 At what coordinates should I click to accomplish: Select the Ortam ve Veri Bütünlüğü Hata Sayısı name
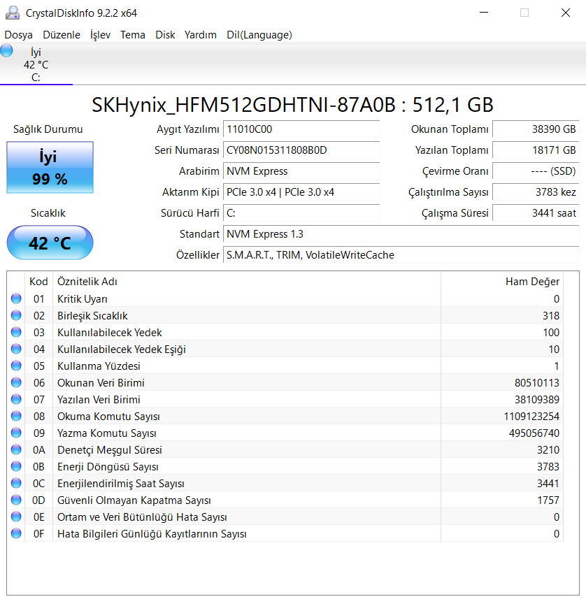[x=142, y=517]
